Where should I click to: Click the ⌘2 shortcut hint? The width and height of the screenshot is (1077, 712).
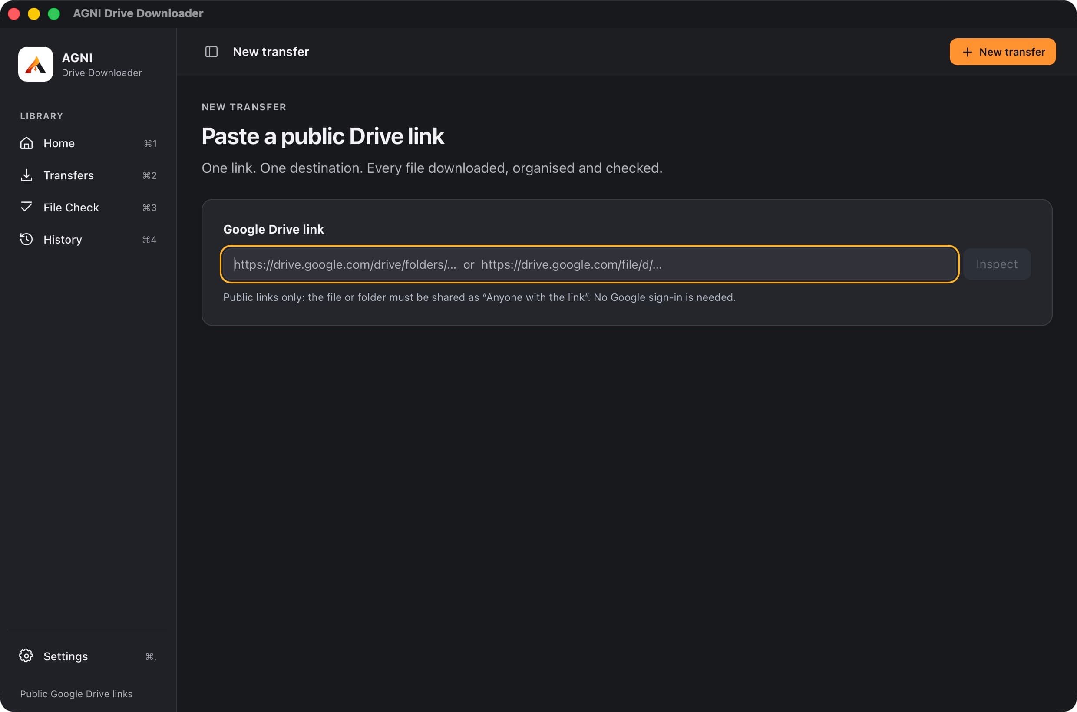(149, 175)
